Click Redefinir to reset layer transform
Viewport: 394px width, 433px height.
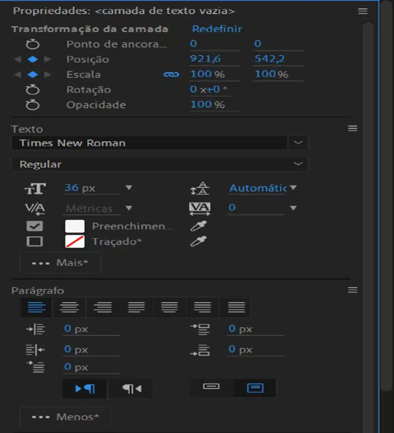[x=217, y=29]
